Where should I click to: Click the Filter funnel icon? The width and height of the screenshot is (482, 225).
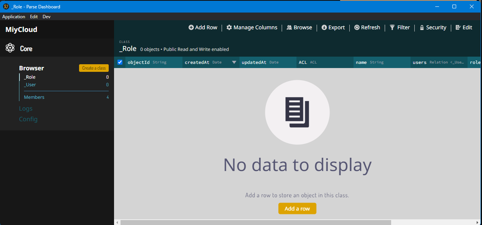pyautogui.click(x=392, y=27)
